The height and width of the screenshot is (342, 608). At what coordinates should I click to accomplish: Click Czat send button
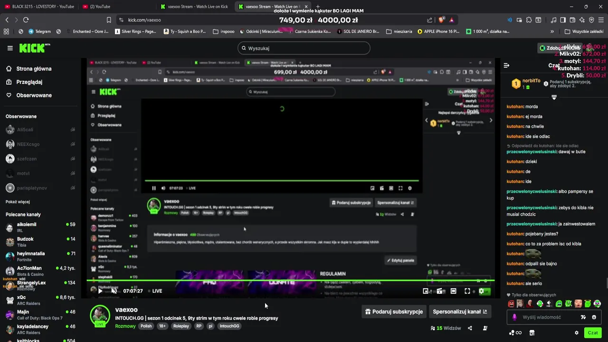pos(593,333)
